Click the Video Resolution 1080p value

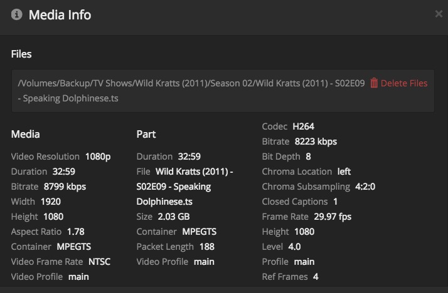[x=98, y=157]
